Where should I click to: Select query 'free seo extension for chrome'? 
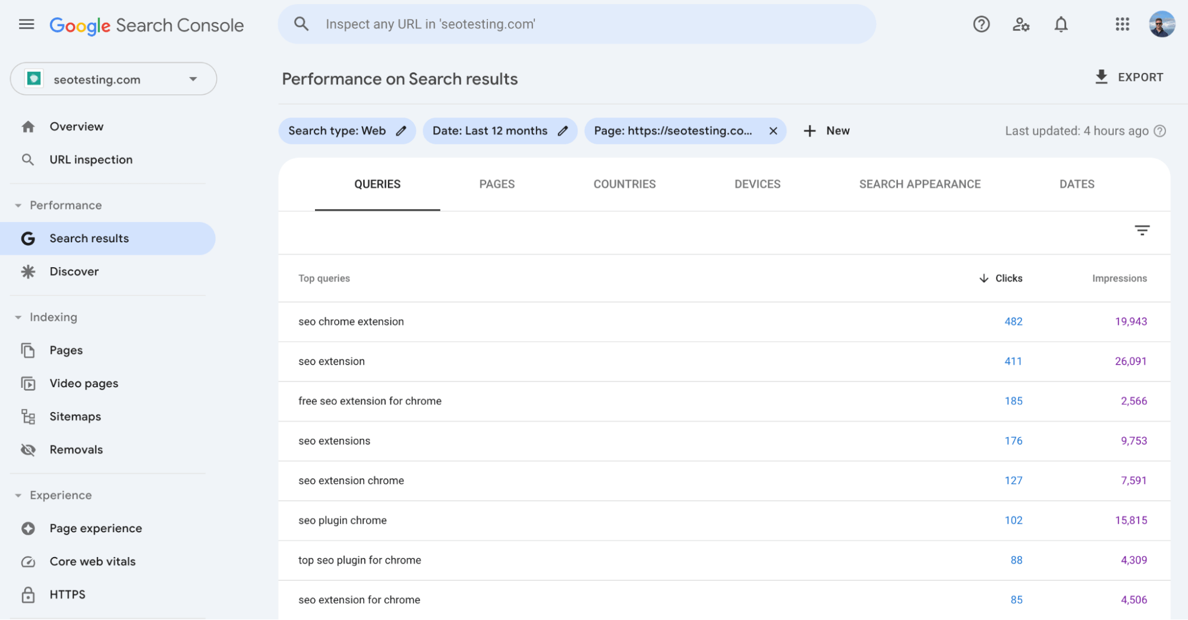(x=370, y=401)
